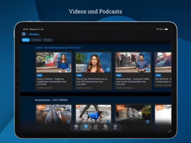Play the Aufnahmestopp hessische Tafeln video
Image resolution: width=191 pixels, height=143 pixels.
(x=148, y=69)
